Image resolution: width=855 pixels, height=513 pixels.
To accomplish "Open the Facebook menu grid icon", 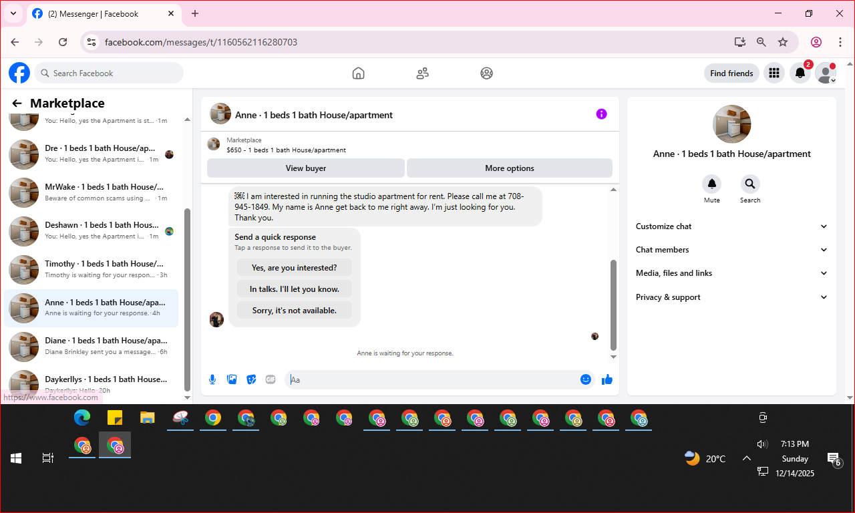I will click(x=774, y=73).
